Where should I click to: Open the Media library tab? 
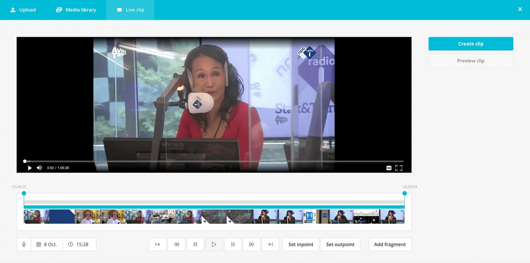76,10
